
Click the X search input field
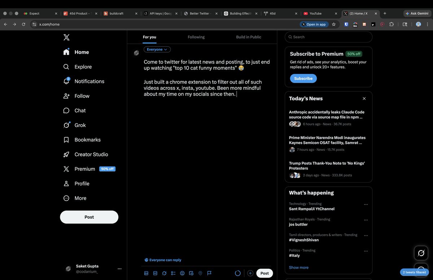pyautogui.click(x=328, y=37)
